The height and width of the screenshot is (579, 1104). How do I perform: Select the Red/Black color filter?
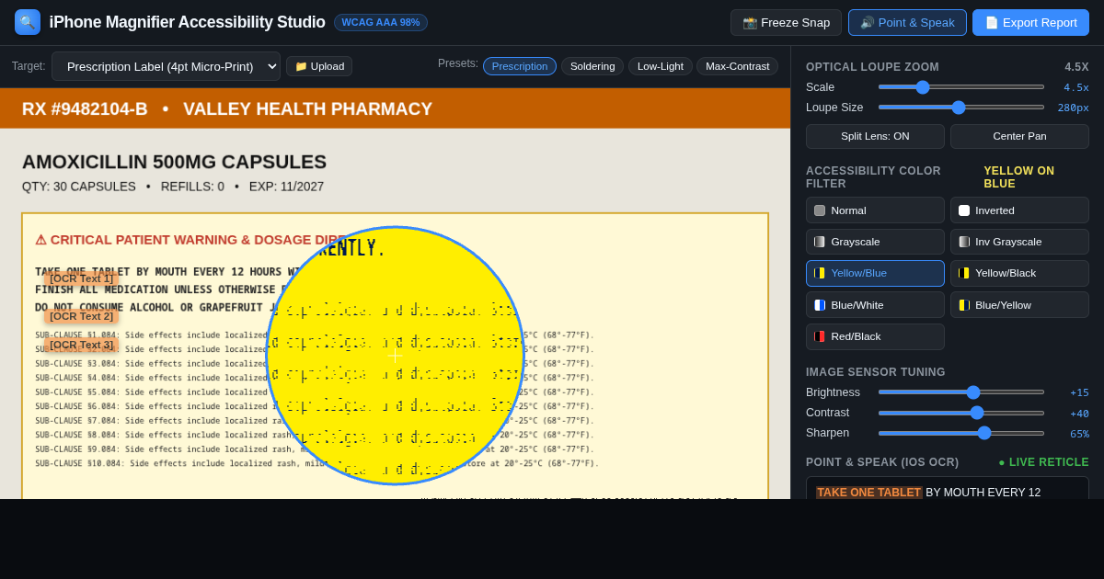click(875, 336)
